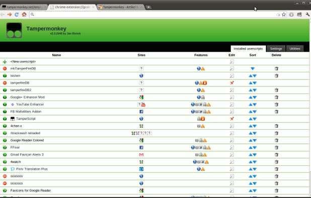This screenshot has height=198, width=311.
Task: Click red X edit icon for tamperfireDB
Action: [x=231, y=83]
